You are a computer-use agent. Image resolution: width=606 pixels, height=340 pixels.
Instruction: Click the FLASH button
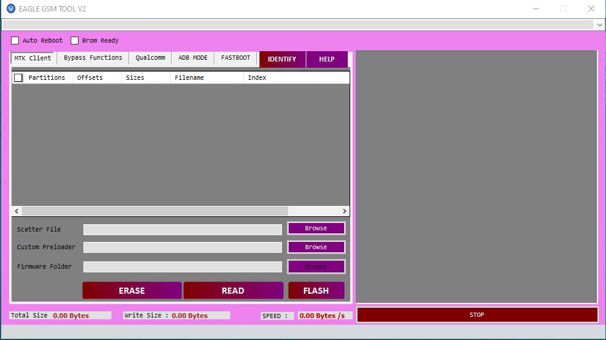click(x=316, y=291)
